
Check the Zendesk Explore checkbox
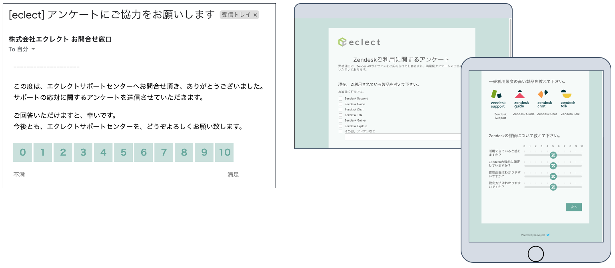[340, 126]
